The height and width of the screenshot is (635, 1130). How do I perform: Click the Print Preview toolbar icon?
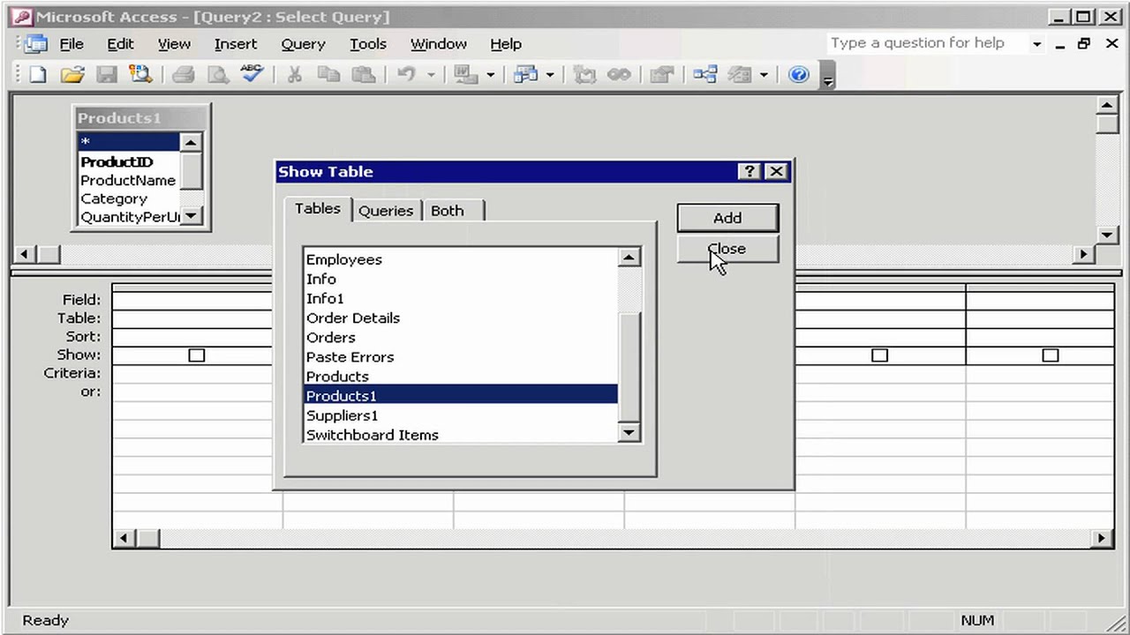[x=217, y=75]
